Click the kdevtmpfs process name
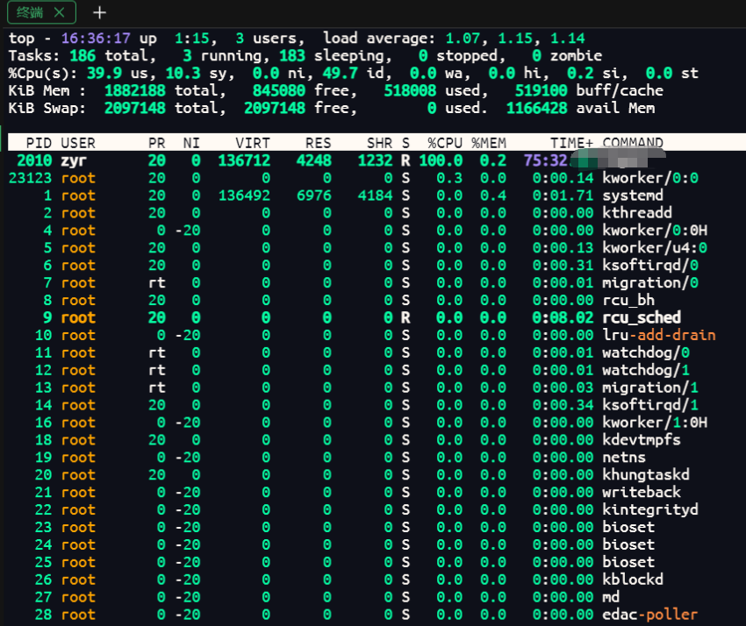Image resolution: width=746 pixels, height=626 pixels. point(641,439)
